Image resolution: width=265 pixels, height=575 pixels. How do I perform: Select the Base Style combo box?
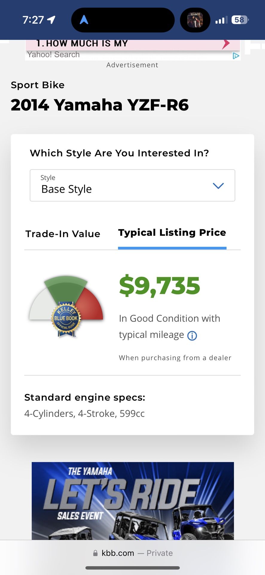tap(132, 185)
